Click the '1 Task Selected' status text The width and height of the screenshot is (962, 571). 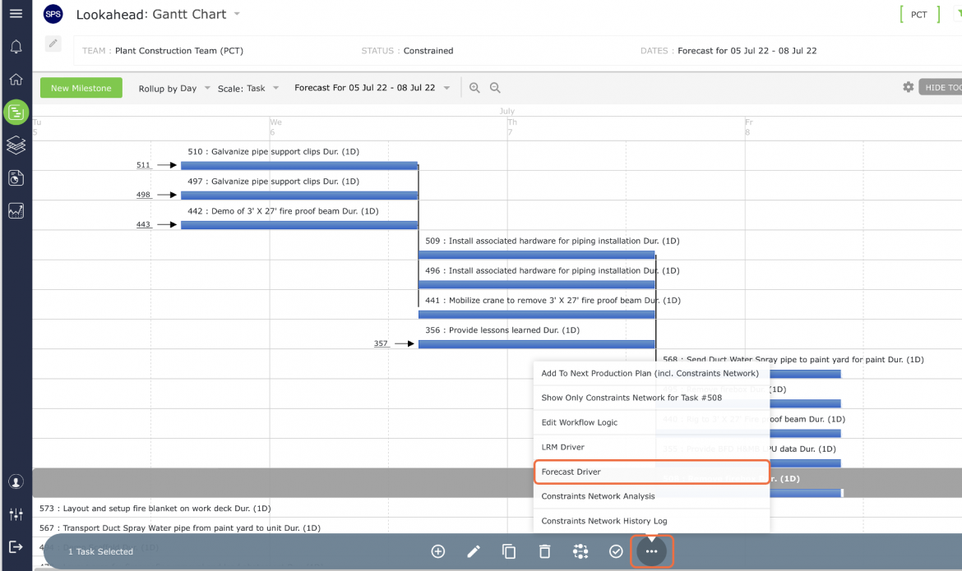(100, 551)
